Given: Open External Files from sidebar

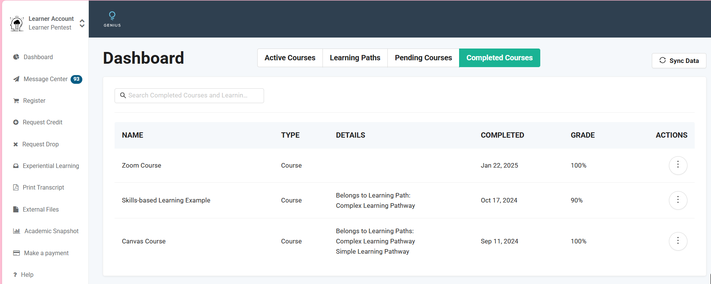Looking at the screenshot, I should point(41,209).
